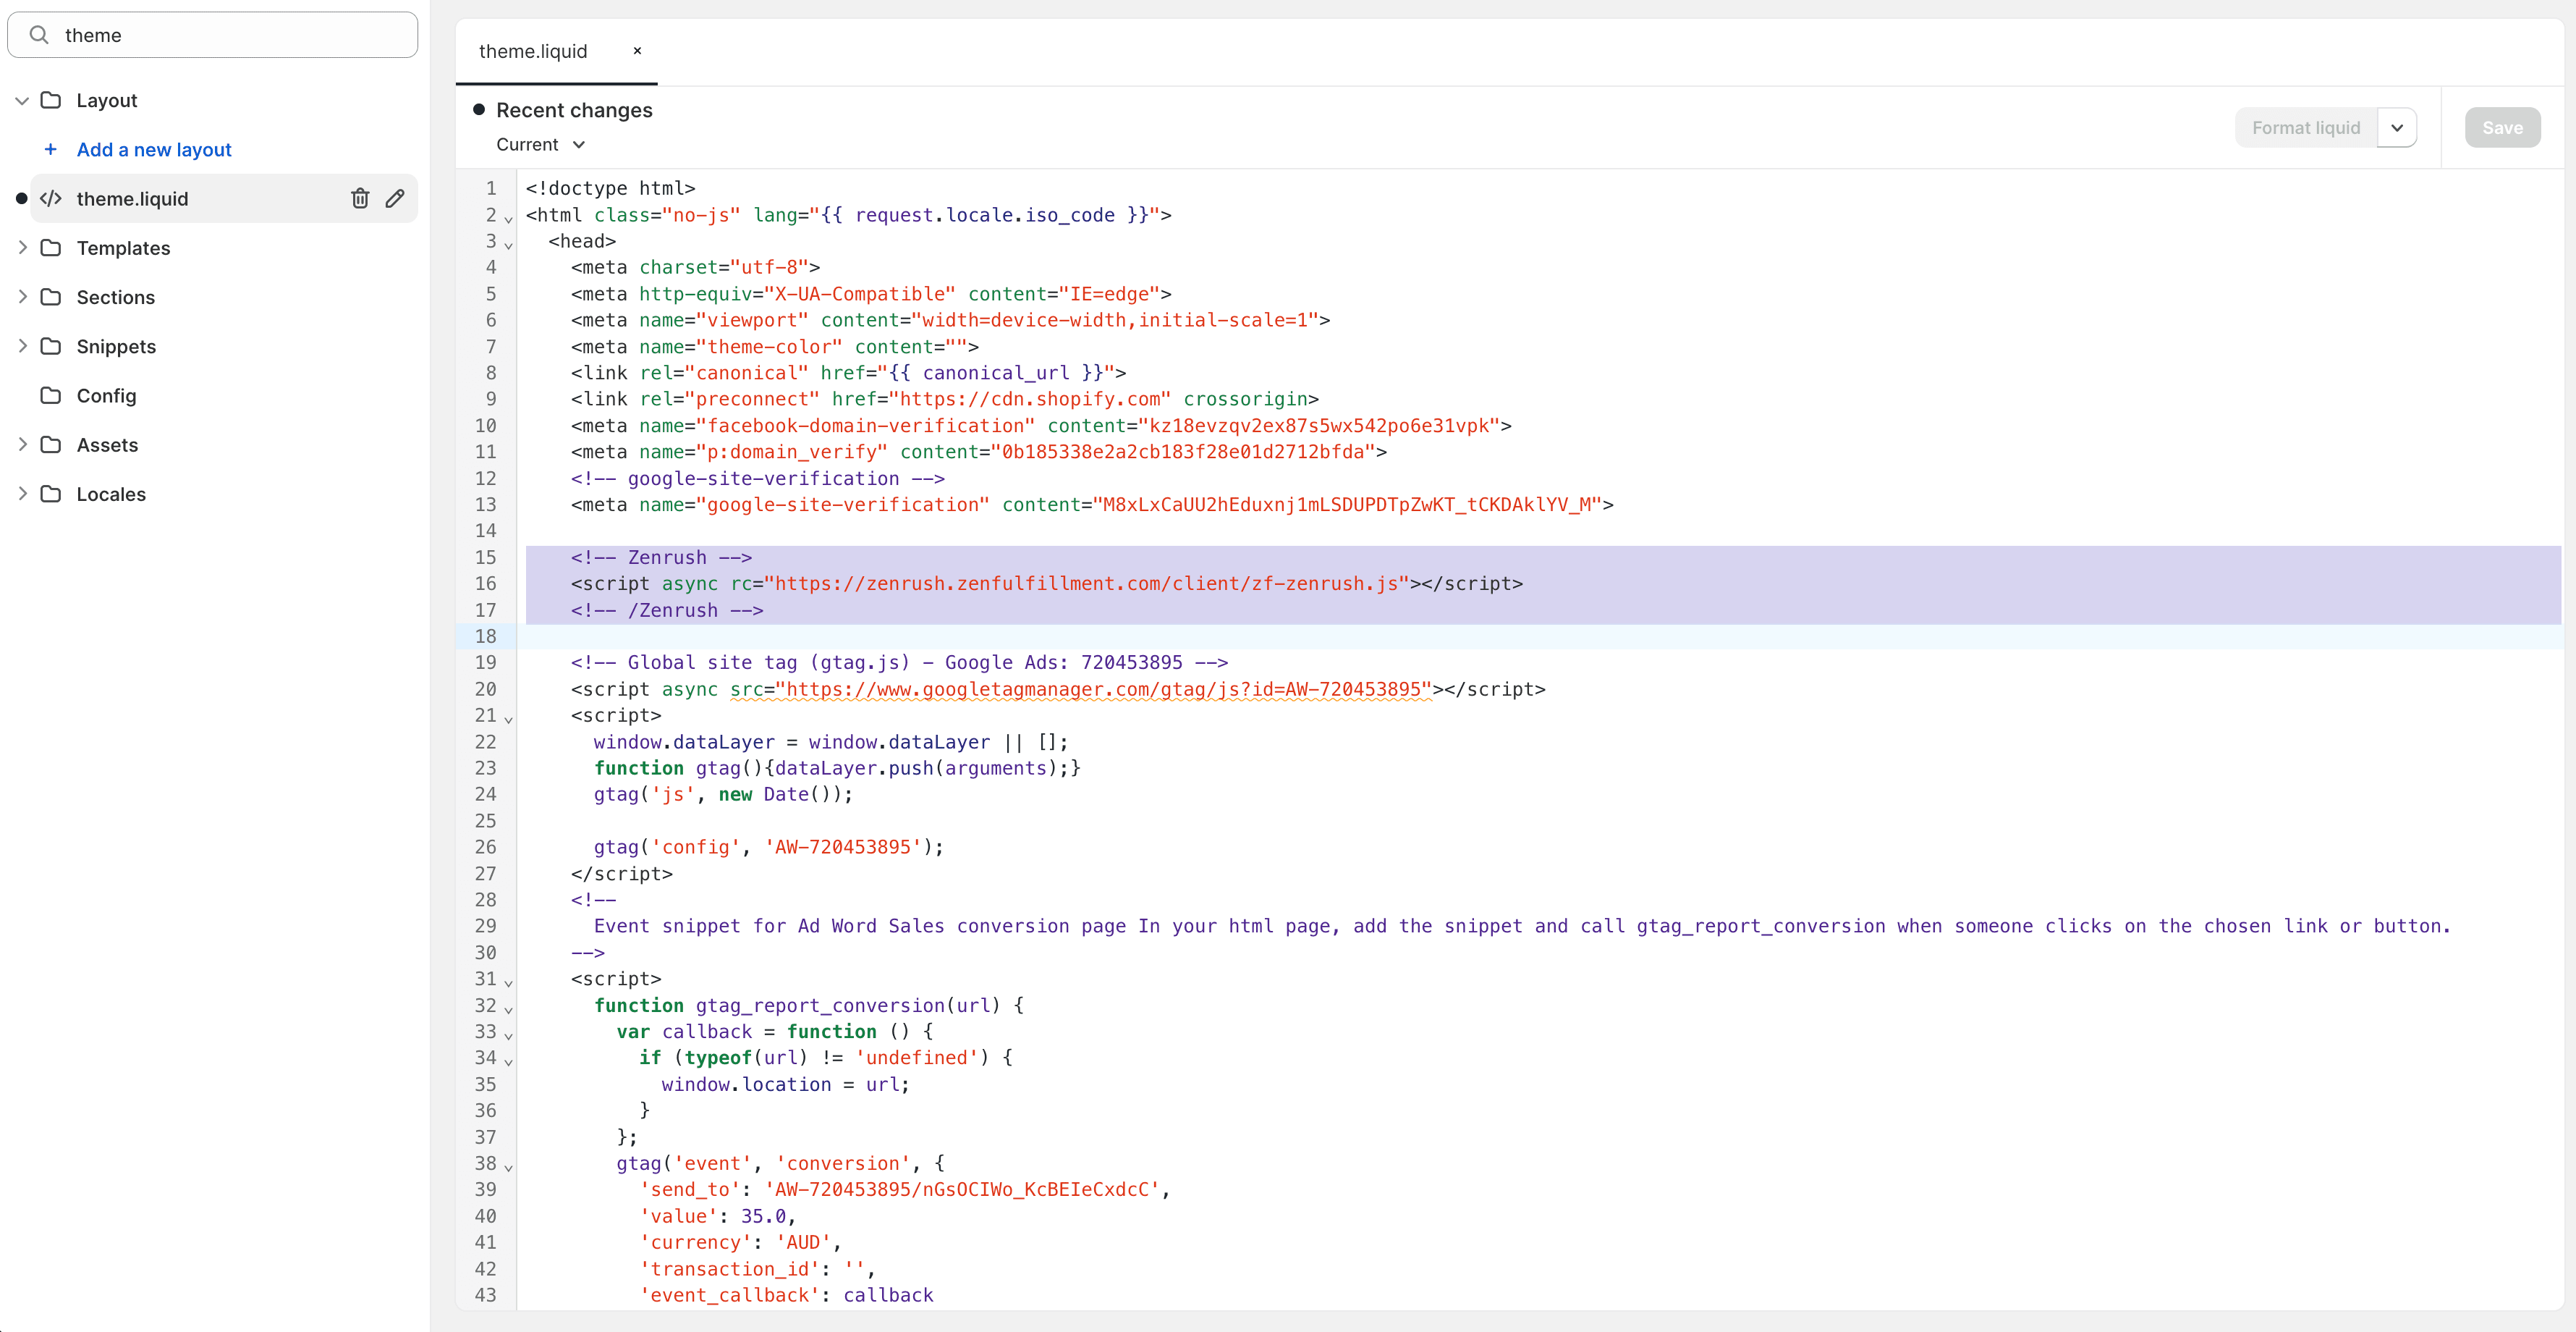Click the canonical_url link tag line
Viewport: 2576px width, 1332px height.
pyautogui.click(x=848, y=372)
